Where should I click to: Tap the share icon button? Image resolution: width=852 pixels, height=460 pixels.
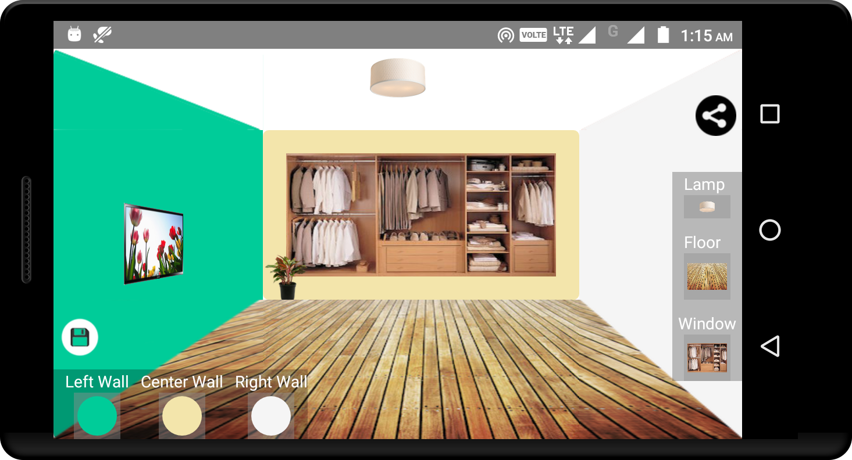(x=715, y=116)
